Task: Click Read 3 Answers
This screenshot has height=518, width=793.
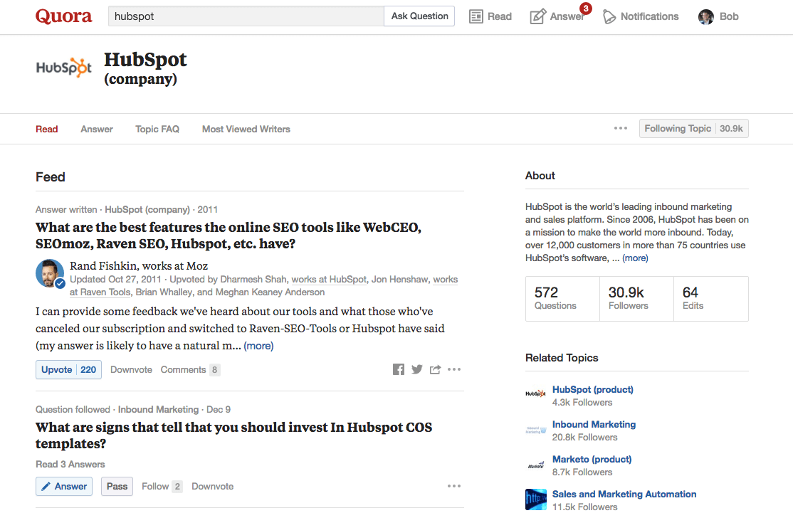Action: coord(70,464)
